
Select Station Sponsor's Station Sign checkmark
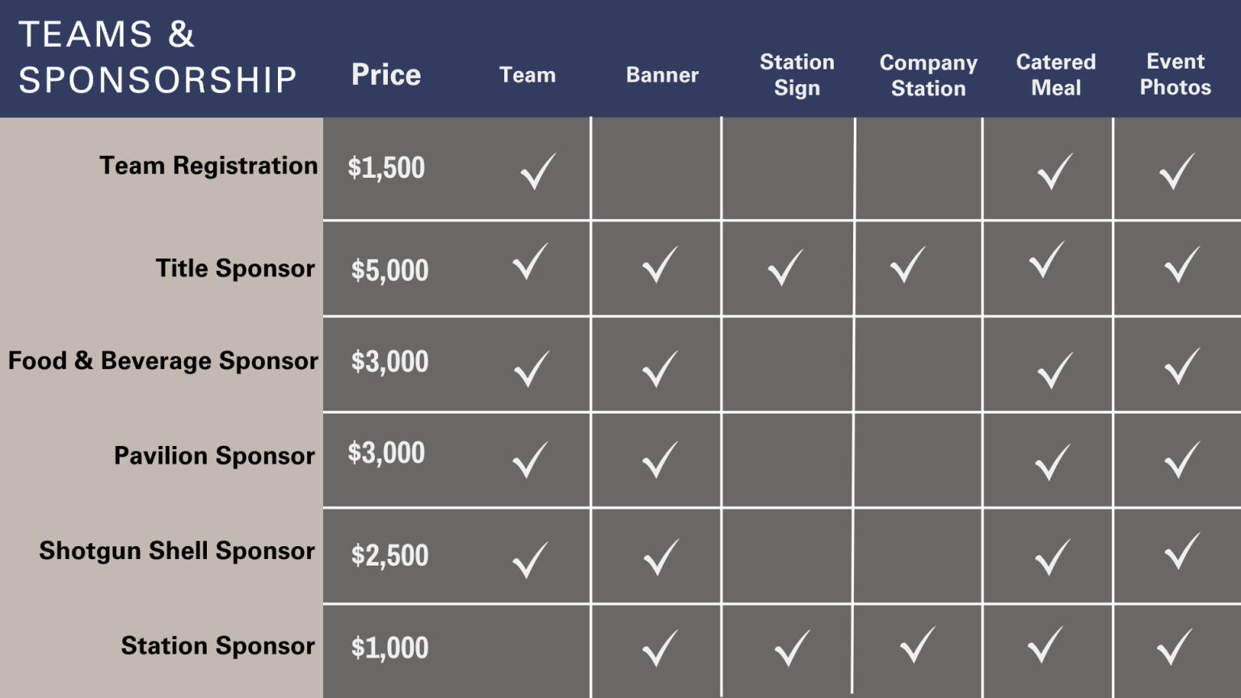[792, 648]
